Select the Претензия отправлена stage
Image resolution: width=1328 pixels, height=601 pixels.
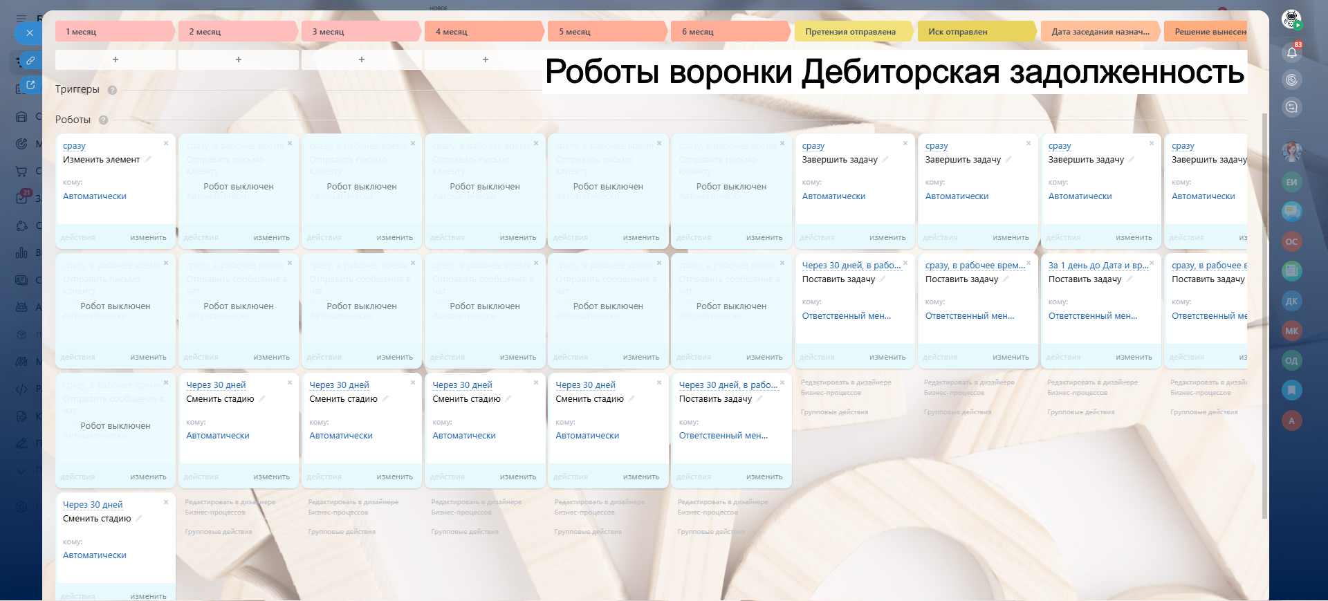pos(850,32)
